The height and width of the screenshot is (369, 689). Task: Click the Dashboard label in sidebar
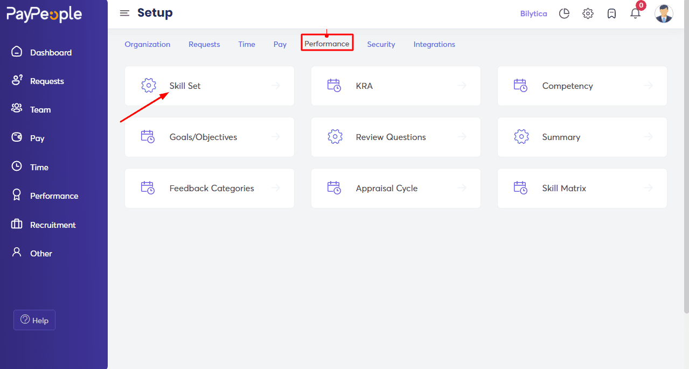pyautogui.click(x=51, y=52)
